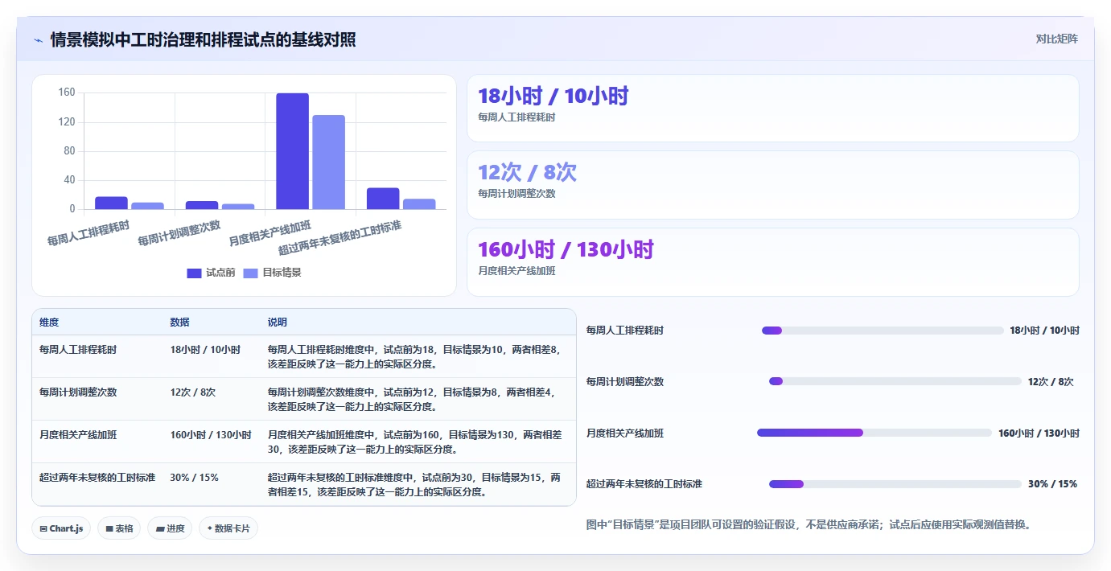Click the 月度相关产线加班 目标情景 bar in chart
Viewport: 1111px width, 571px height.
(x=328, y=162)
